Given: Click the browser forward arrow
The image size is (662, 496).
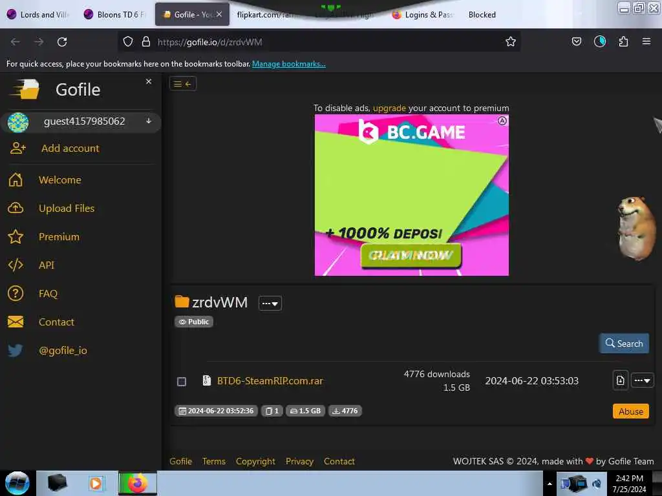Looking at the screenshot, I should pyautogui.click(x=39, y=42).
